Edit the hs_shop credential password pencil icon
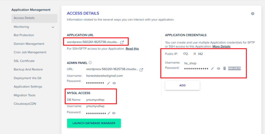The image size is (265, 134). [212, 69]
